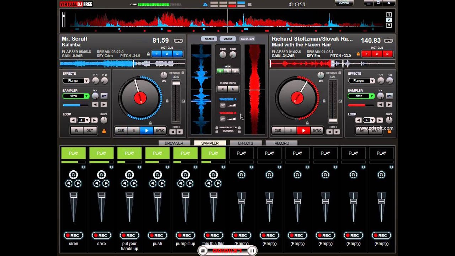Decrease loop length on left deck
The width and height of the screenshot is (455, 256).
tap(73, 120)
